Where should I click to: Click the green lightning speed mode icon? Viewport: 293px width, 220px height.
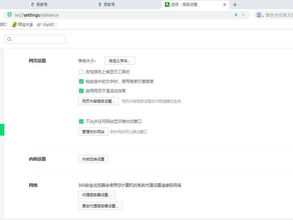click(236, 15)
